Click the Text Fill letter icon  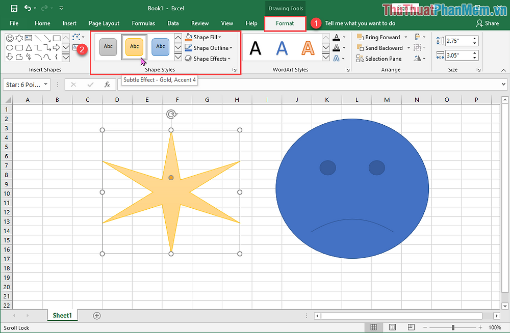(x=337, y=37)
